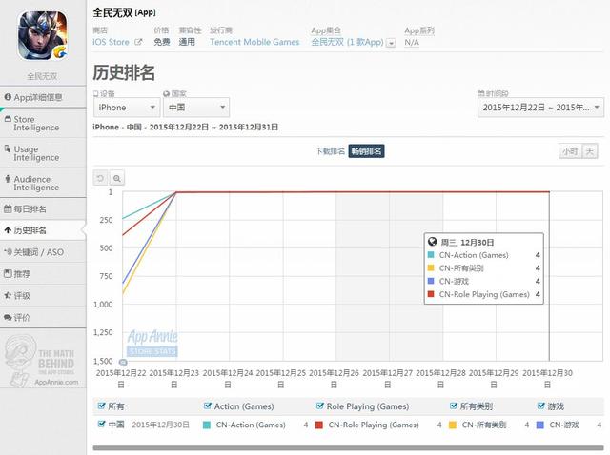This screenshot has height=455, width=610.
Task: Toggle the 游戏 checkbox
Action: click(540, 406)
